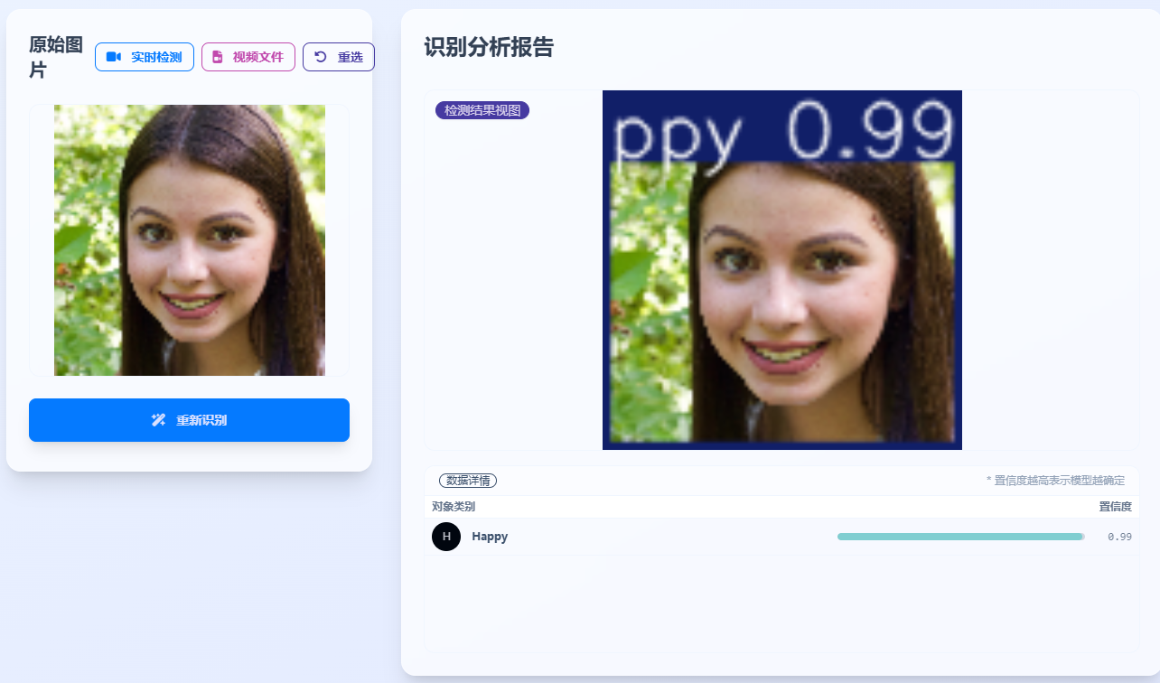Viewport: 1160px width, 683px height.
Task: Click the 对象类别 column header
Action: coord(454,507)
